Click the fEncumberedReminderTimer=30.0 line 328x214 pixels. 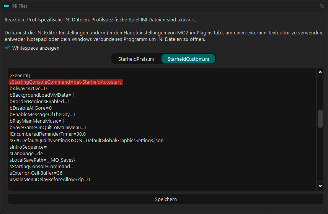point(47,134)
